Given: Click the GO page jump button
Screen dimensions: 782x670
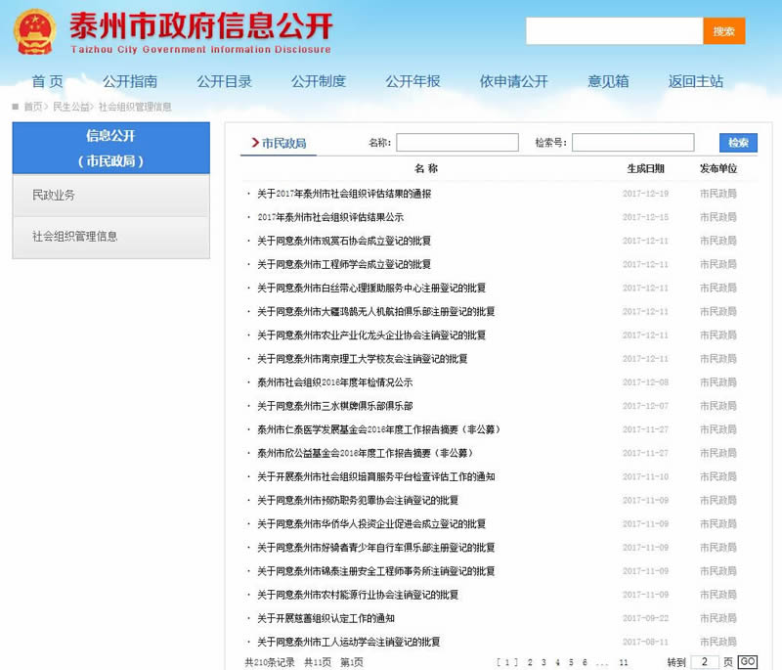Looking at the screenshot, I should click(747, 662).
